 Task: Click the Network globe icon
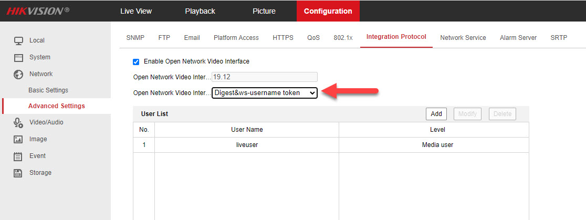(18, 74)
